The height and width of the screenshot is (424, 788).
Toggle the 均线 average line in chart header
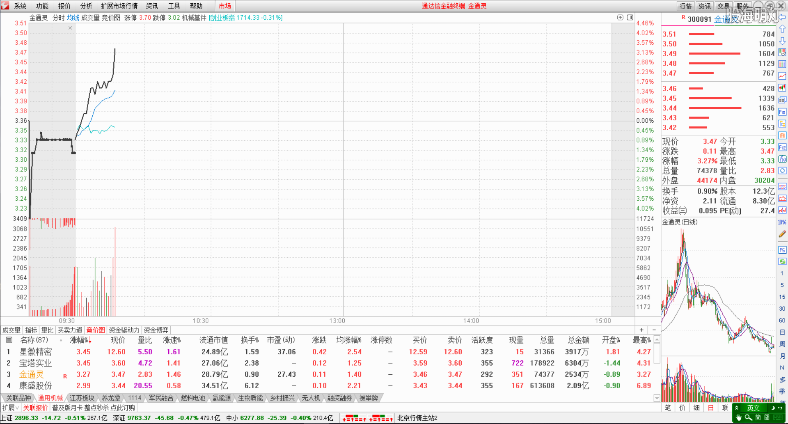pos(73,18)
